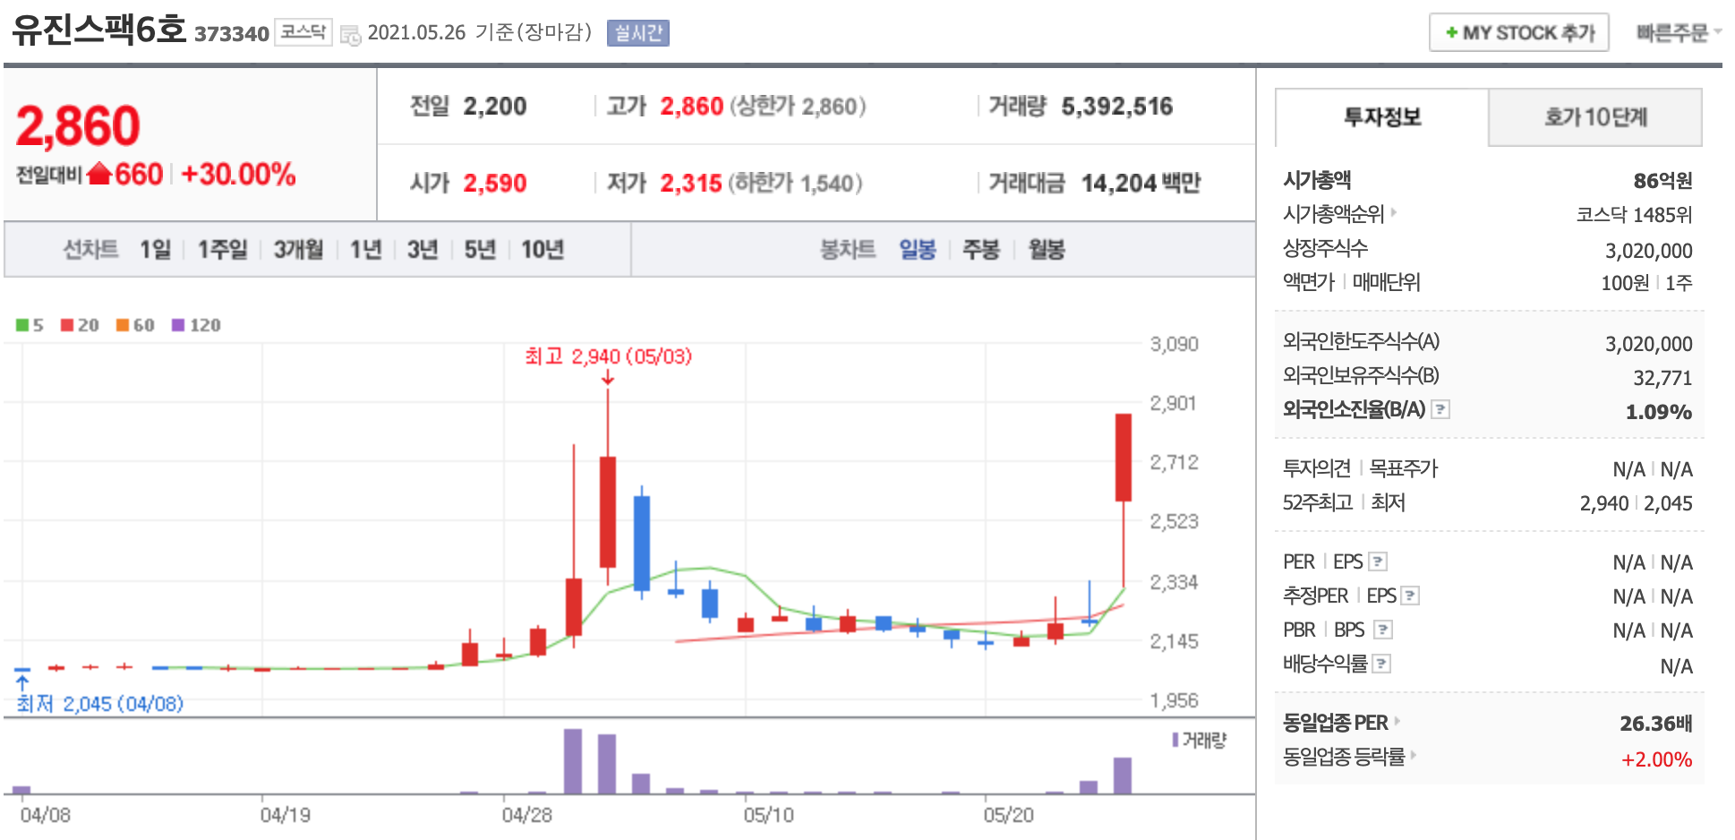
Task: Open help icon beside 추정PER EPS
Action: (x=1410, y=596)
